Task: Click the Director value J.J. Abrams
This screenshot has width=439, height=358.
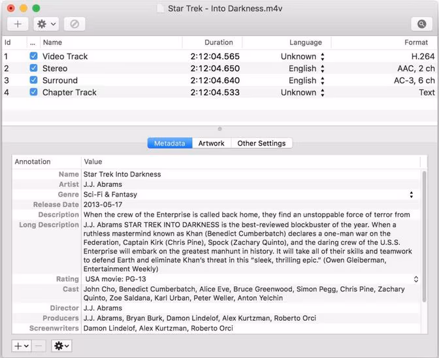Action: coord(103,308)
